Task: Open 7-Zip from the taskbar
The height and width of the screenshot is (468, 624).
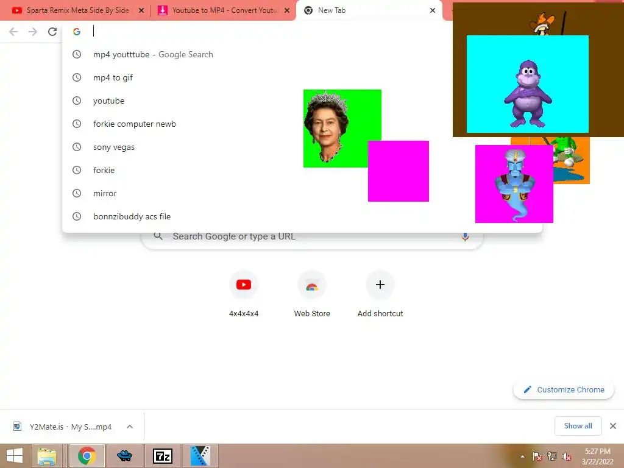Action: pos(163,456)
